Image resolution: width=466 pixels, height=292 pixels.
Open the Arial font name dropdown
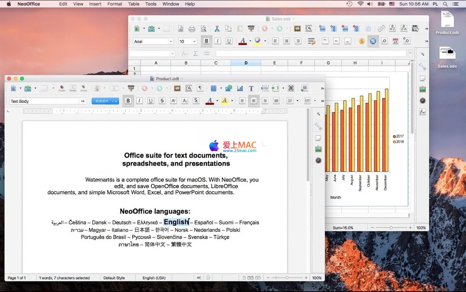click(171, 42)
